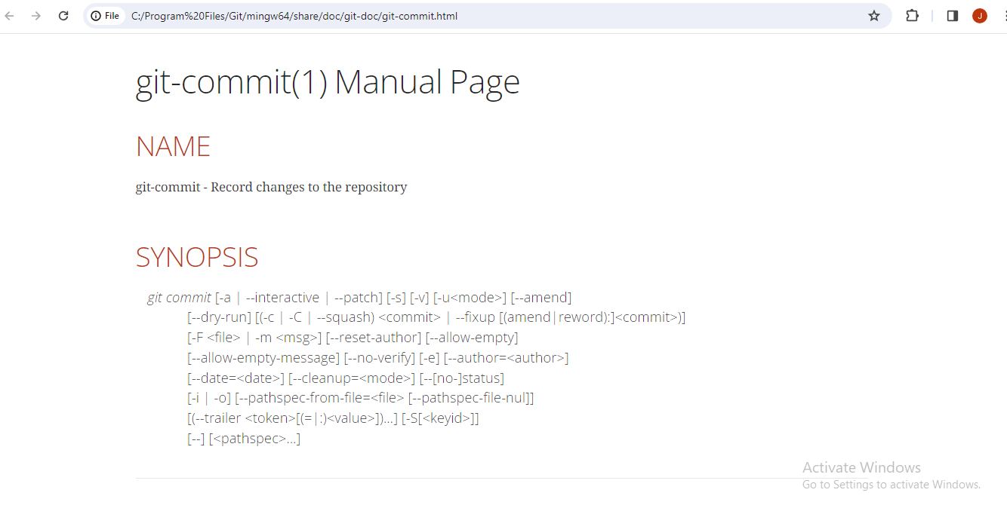The height and width of the screenshot is (508, 1007).
Task: Bookmark this page via the star icon
Action: 873,15
